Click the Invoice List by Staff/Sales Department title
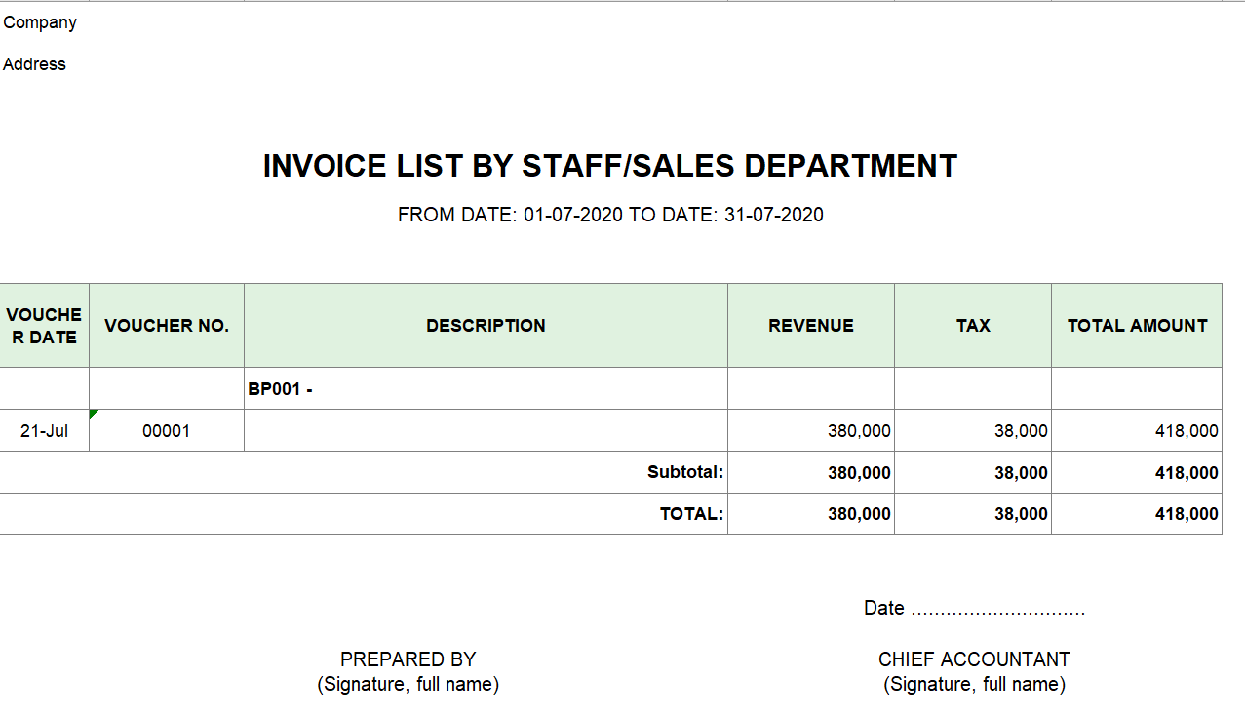 click(610, 166)
